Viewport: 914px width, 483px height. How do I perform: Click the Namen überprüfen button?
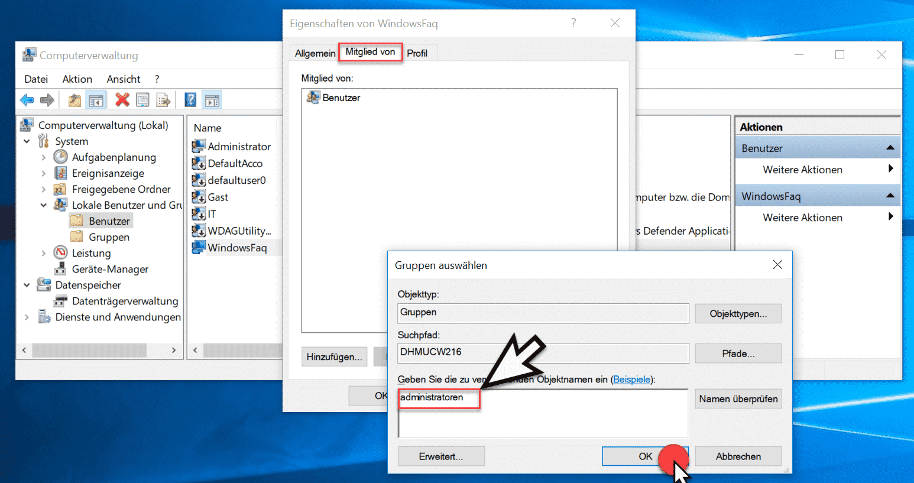pos(738,399)
